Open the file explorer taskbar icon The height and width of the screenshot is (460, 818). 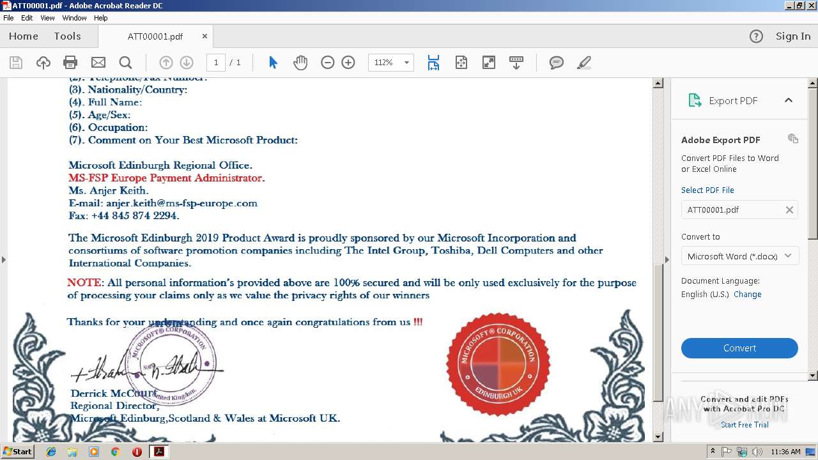(72, 452)
